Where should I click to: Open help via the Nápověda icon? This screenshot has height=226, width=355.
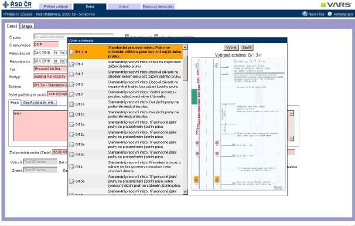[x=305, y=14]
